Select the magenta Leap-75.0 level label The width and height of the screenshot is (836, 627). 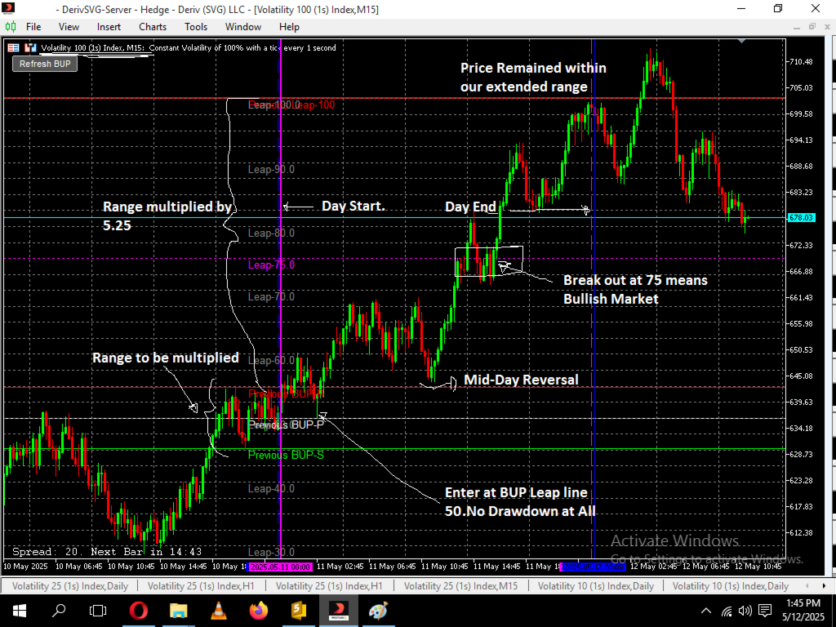click(x=271, y=265)
